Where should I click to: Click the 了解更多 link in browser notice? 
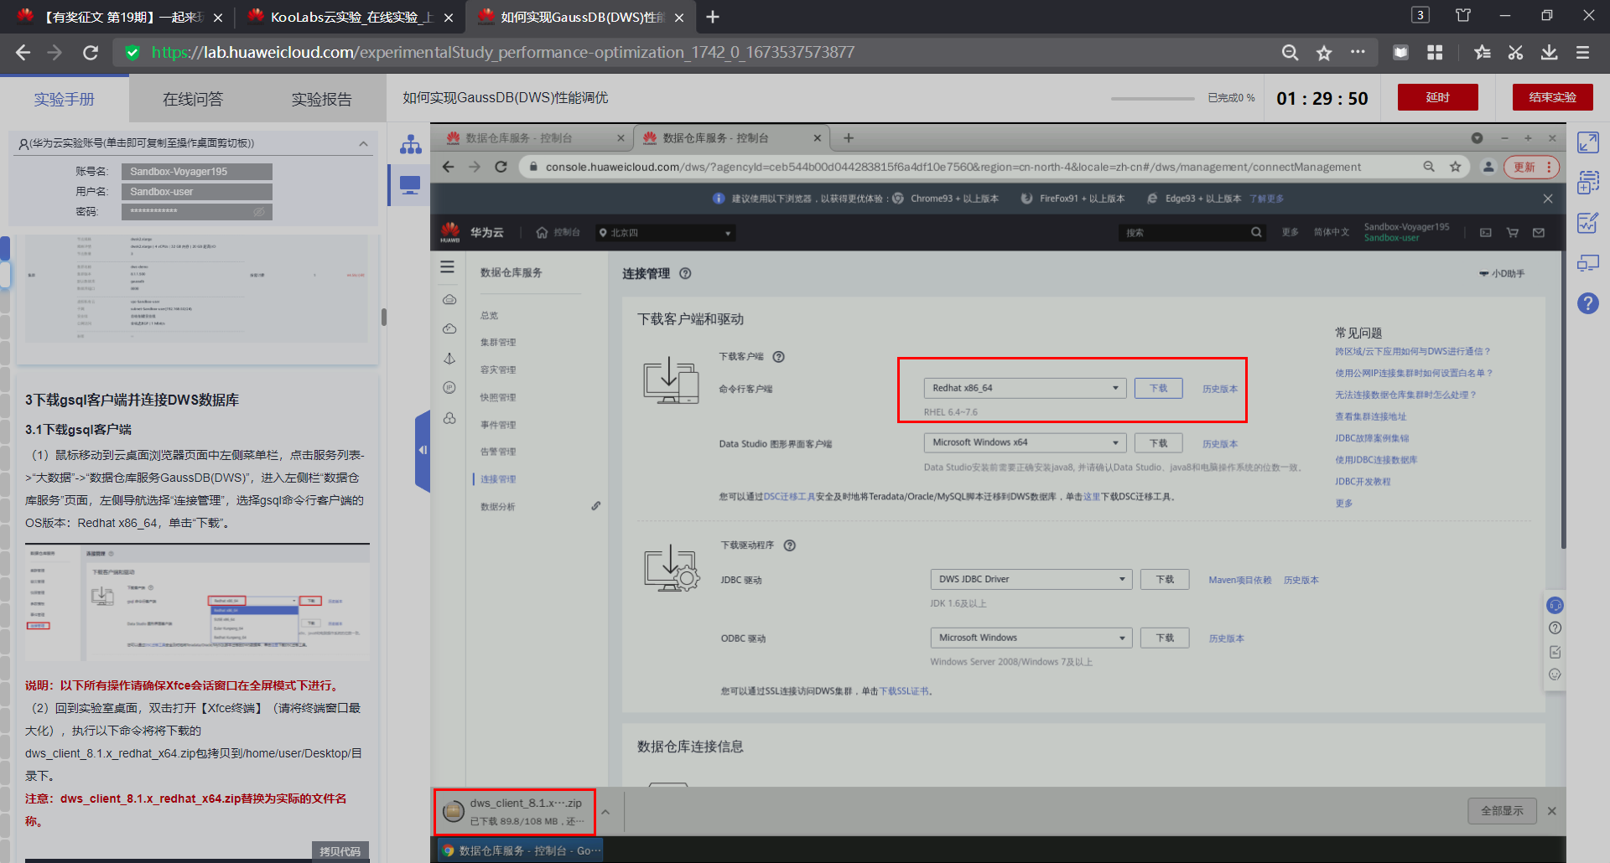1266,199
